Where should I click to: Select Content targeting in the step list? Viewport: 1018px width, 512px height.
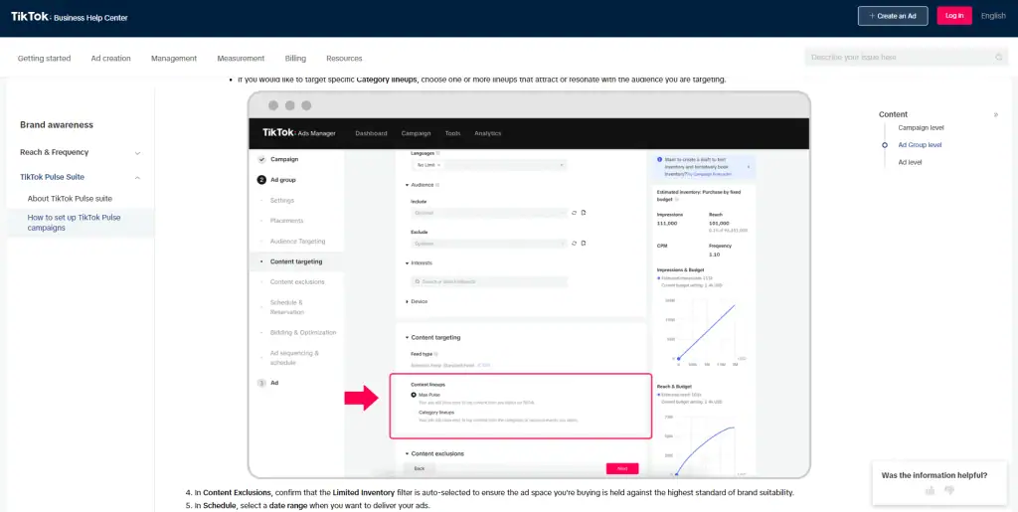tap(296, 261)
